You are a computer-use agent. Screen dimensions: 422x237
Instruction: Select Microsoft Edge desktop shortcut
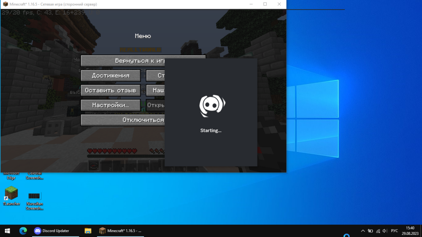pyautogui.click(x=11, y=176)
